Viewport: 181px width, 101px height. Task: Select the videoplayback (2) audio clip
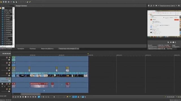(39, 85)
